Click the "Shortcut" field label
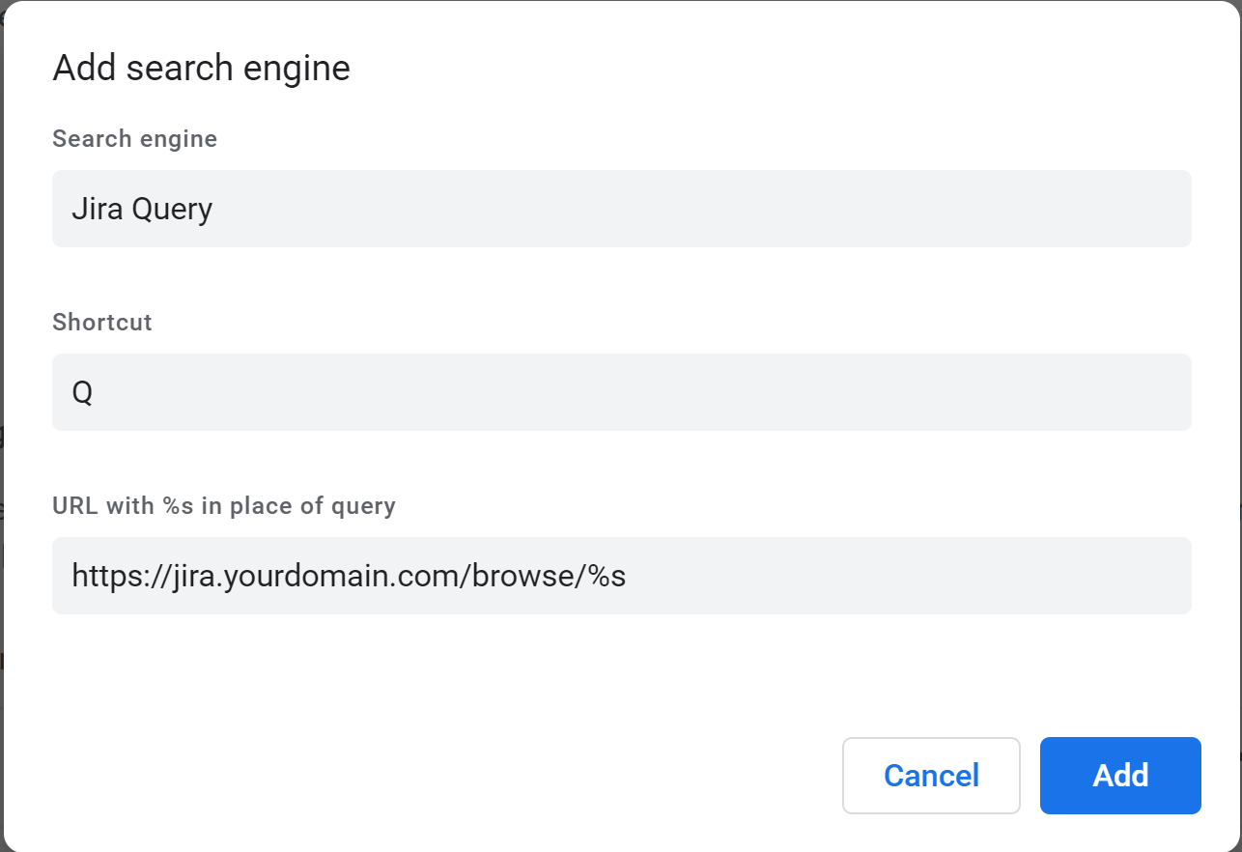1242x852 pixels. (x=102, y=322)
